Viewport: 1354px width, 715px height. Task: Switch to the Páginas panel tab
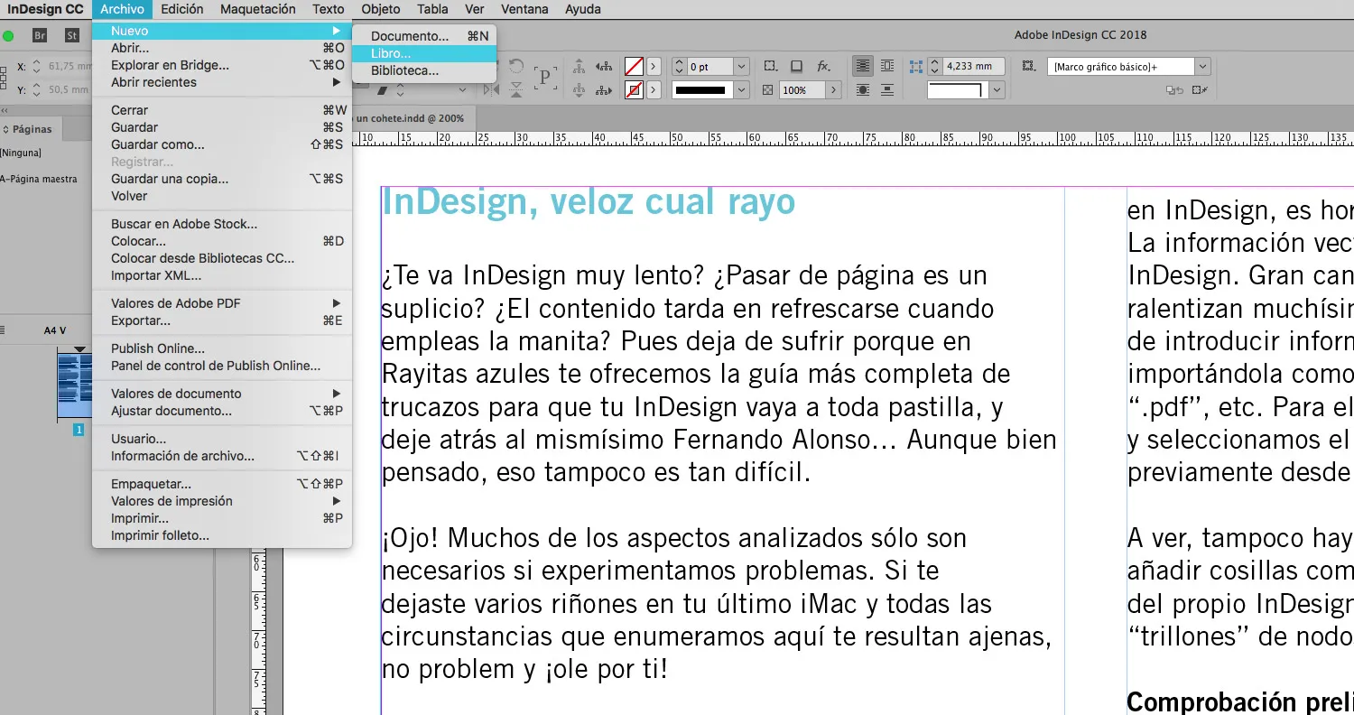32,129
